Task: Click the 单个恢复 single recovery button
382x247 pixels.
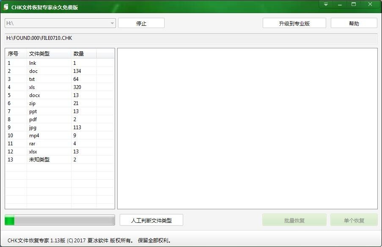Action: 354,220
